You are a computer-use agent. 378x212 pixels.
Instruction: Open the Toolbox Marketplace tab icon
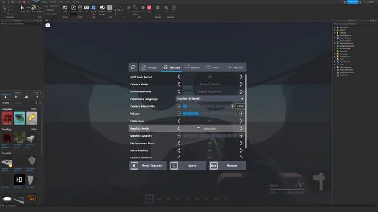tap(5, 97)
